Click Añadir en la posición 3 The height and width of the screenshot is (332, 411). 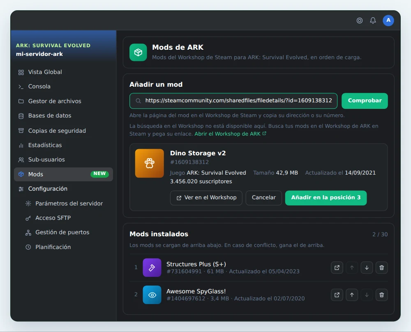click(326, 198)
